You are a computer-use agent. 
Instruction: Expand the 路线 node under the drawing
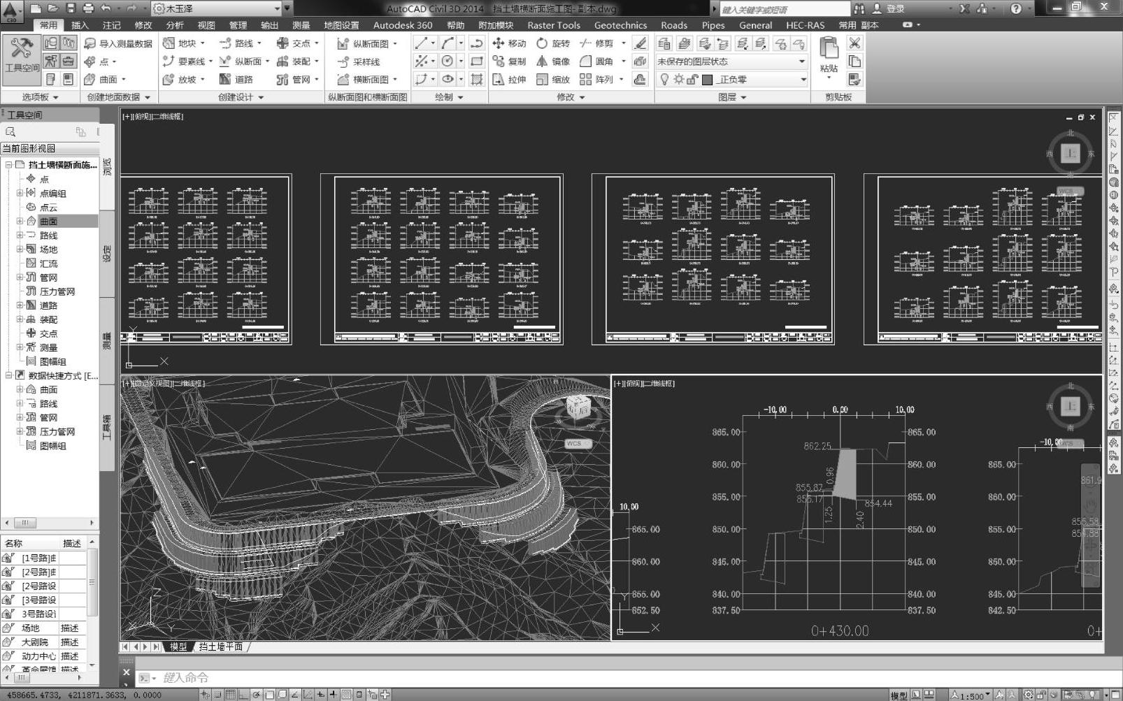(x=20, y=235)
